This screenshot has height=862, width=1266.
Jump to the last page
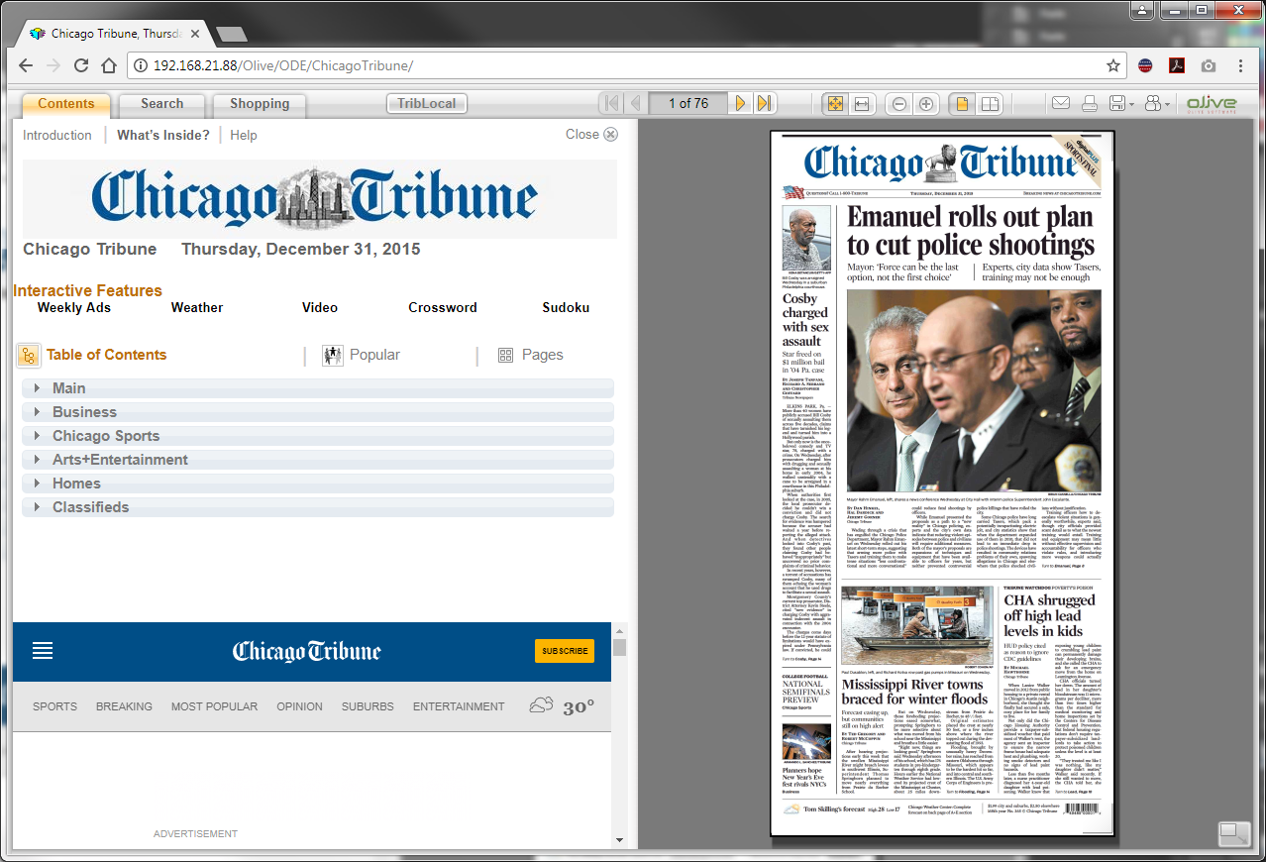pos(764,104)
